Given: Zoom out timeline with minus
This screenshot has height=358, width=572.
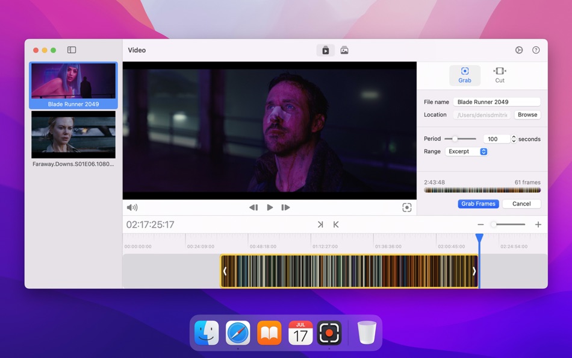Looking at the screenshot, I should pyautogui.click(x=480, y=225).
